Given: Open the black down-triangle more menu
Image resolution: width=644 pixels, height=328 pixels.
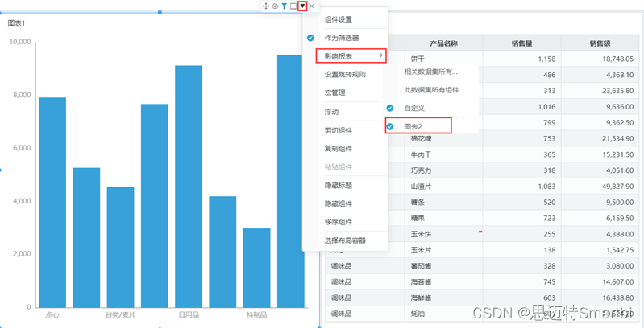Looking at the screenshot, I should pos(303,6).
